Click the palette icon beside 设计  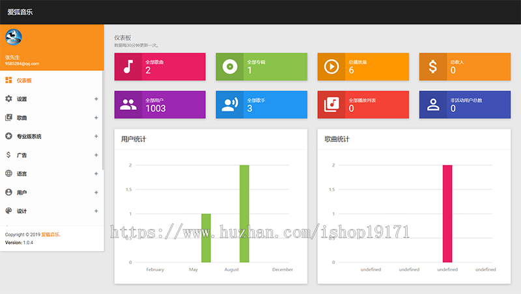pos(8,211)
